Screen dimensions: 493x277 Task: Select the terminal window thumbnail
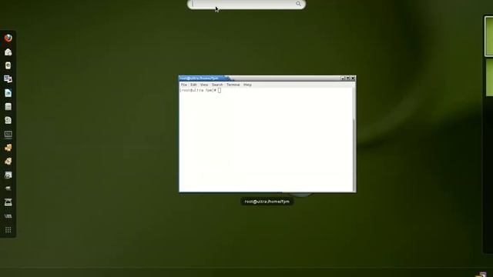click(x=267, y=134)
